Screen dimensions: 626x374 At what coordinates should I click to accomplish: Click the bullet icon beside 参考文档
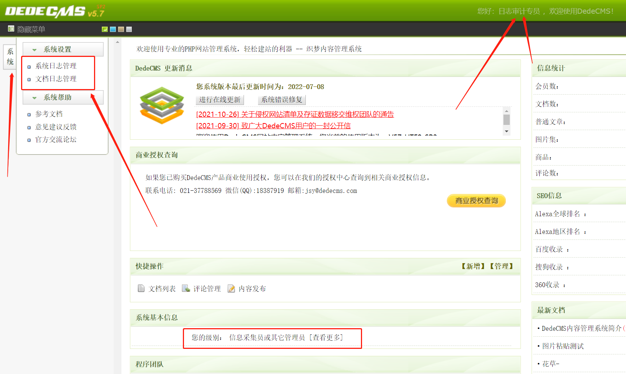click(29, 115)
